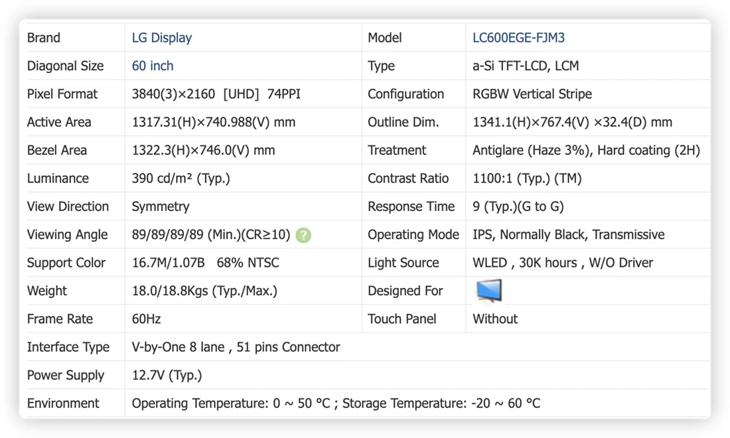Screen dimensions: 730x438
Task: Click the Antiglare treatment description
Action: click(x=586, y=151)
